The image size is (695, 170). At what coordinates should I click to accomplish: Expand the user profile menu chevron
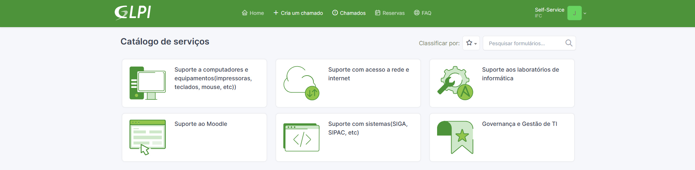pos(585,13)
